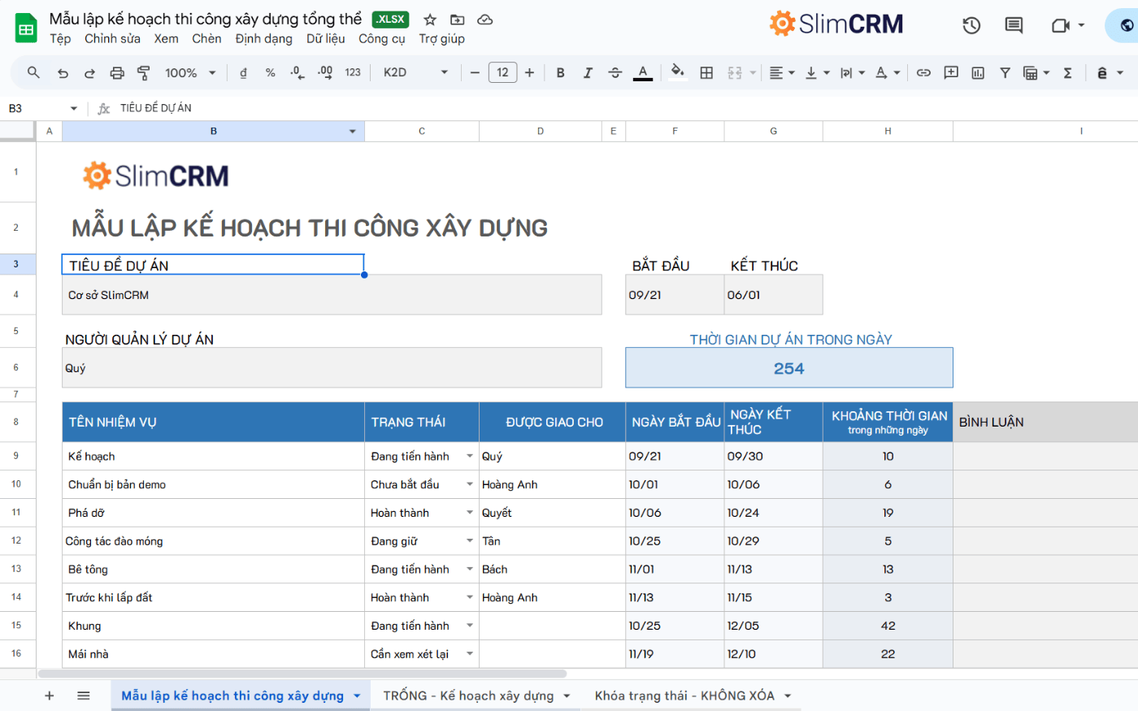1138x711 pixels.
Task: Redo the last action
Action: click(x=89, y=73)
